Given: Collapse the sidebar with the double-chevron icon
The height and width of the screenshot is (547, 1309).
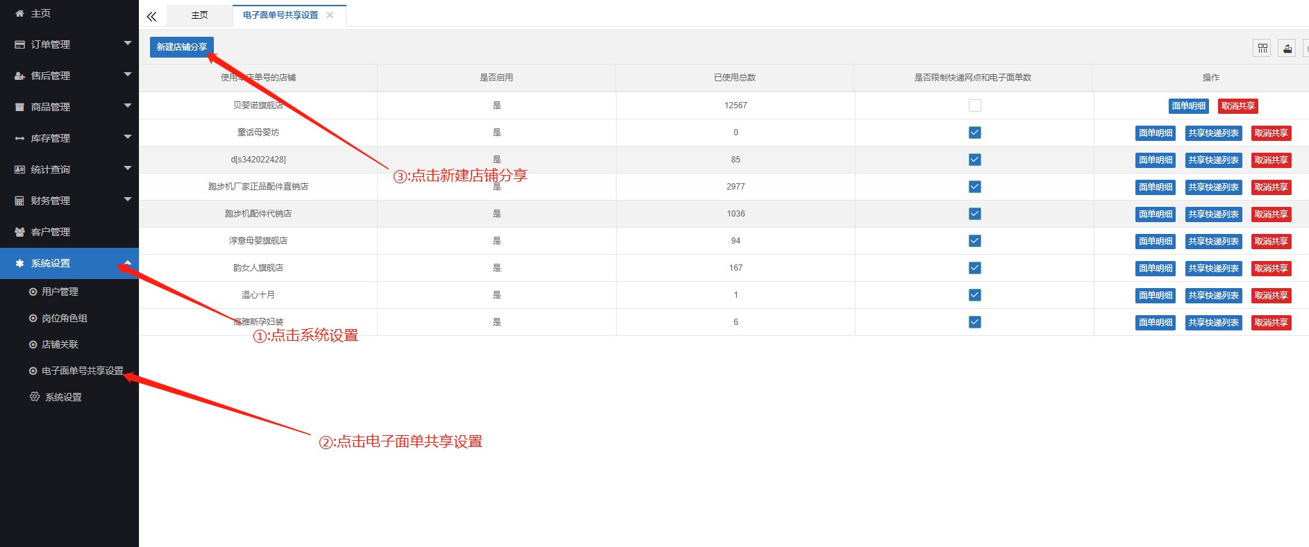Looking at the screenshot, I should point(151,16).
